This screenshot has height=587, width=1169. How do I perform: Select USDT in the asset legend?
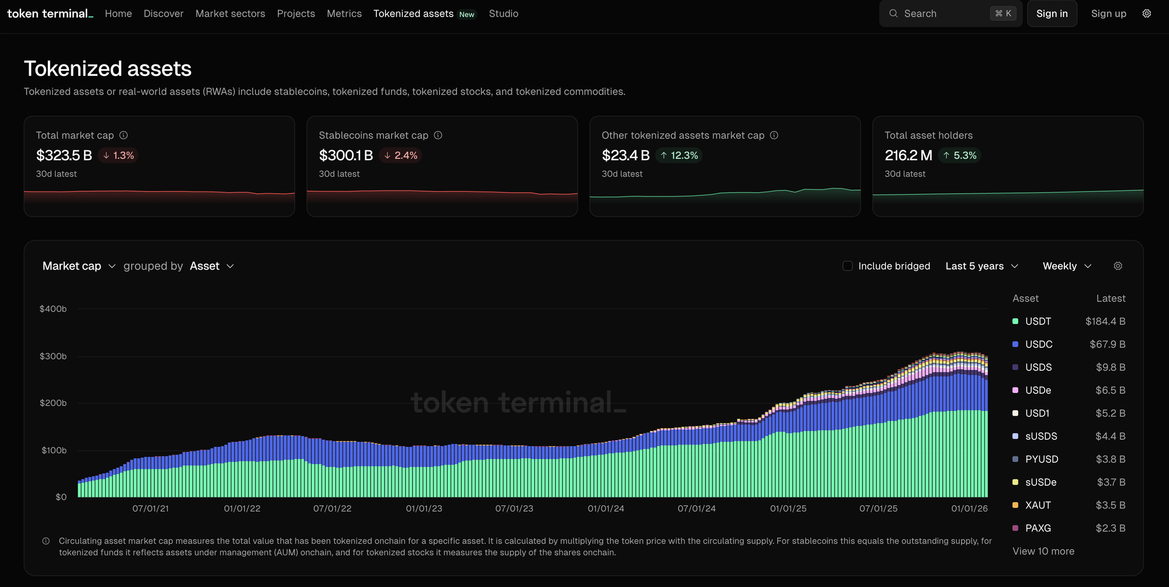click(x=1038, y=322)
